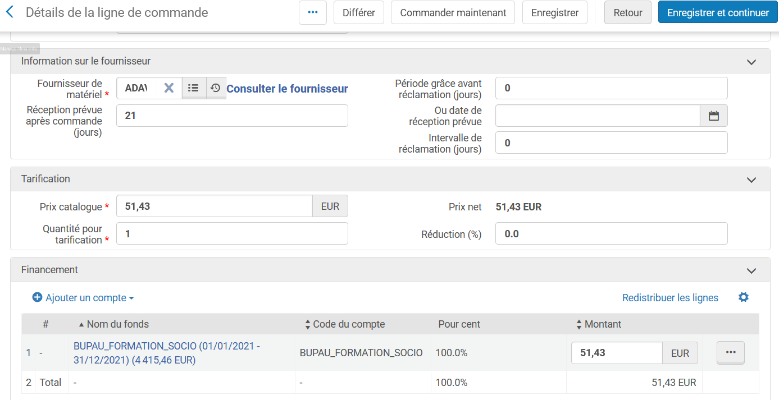Clear the supplier field with X icon

point(168,88)
